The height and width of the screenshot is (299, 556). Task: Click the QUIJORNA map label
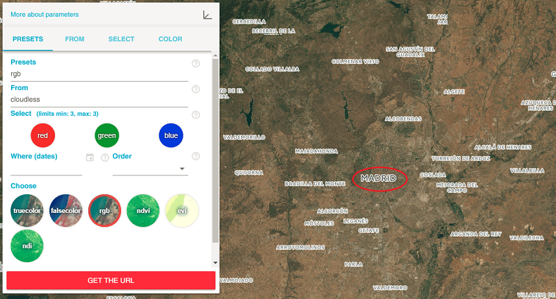(249, 173)
